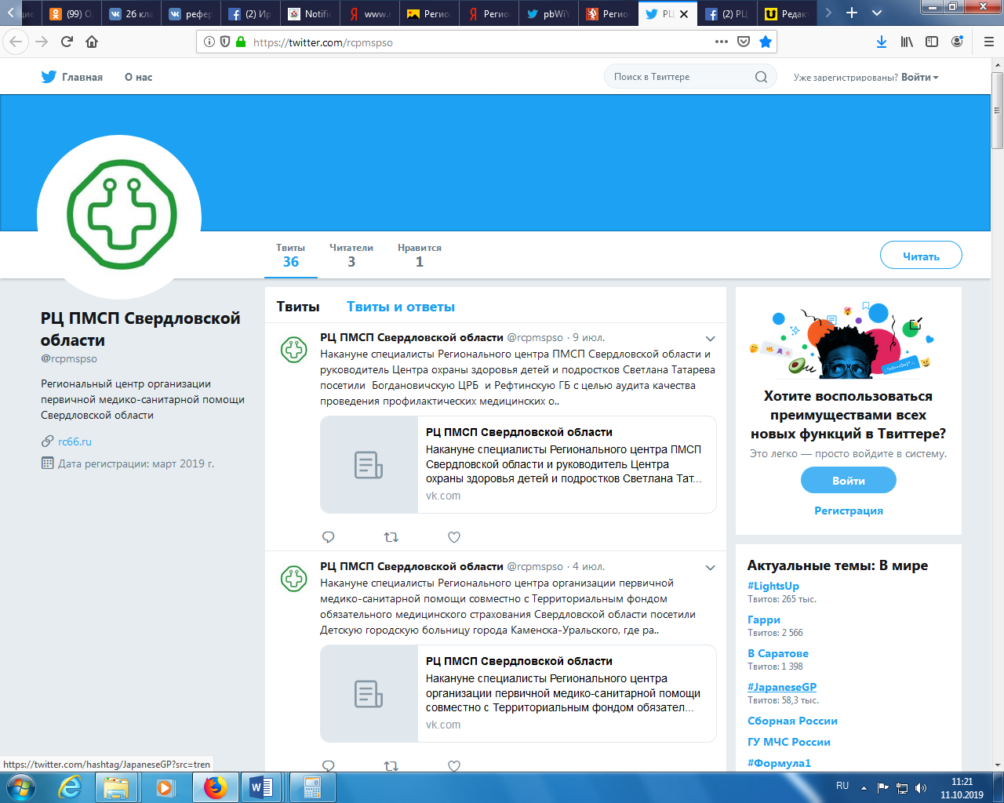Open the rc66.ru website link
The width and height of the screenshot is (1004, 803).
[75, 441]
